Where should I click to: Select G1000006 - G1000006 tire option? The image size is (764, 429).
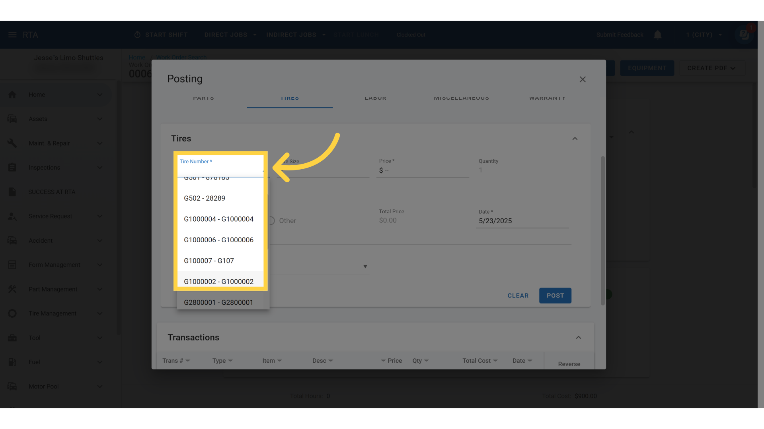coord(218,240)
